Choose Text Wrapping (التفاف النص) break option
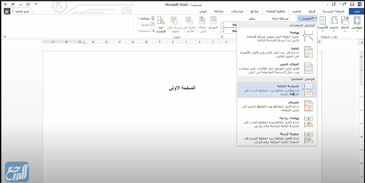The width and height of the screenshot is (365, 183). [277, 68]
